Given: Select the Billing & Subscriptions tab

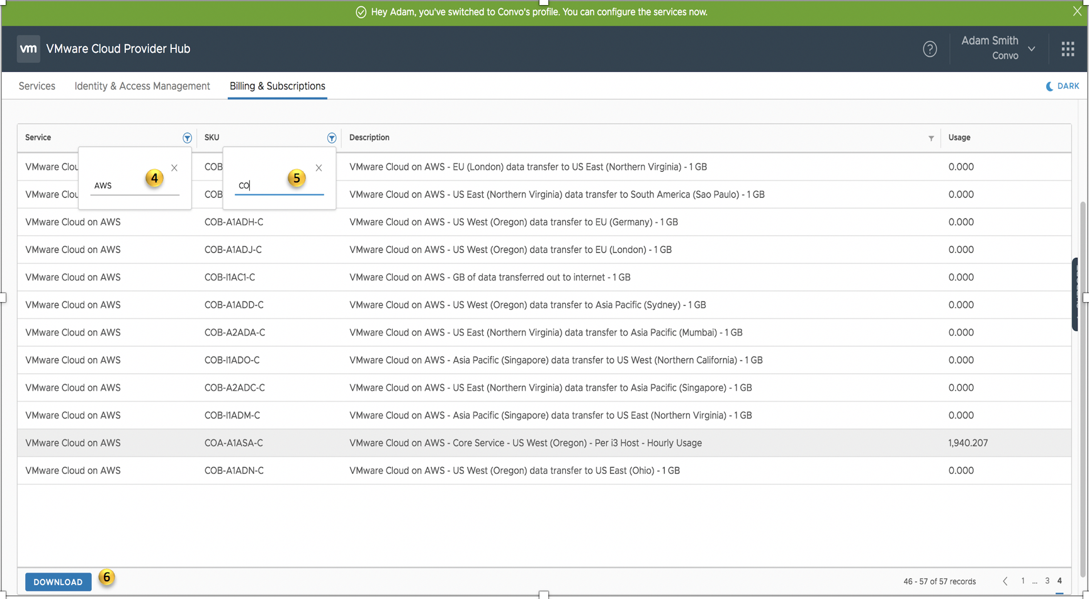Looking at the screenshot, I should [277, 86].
